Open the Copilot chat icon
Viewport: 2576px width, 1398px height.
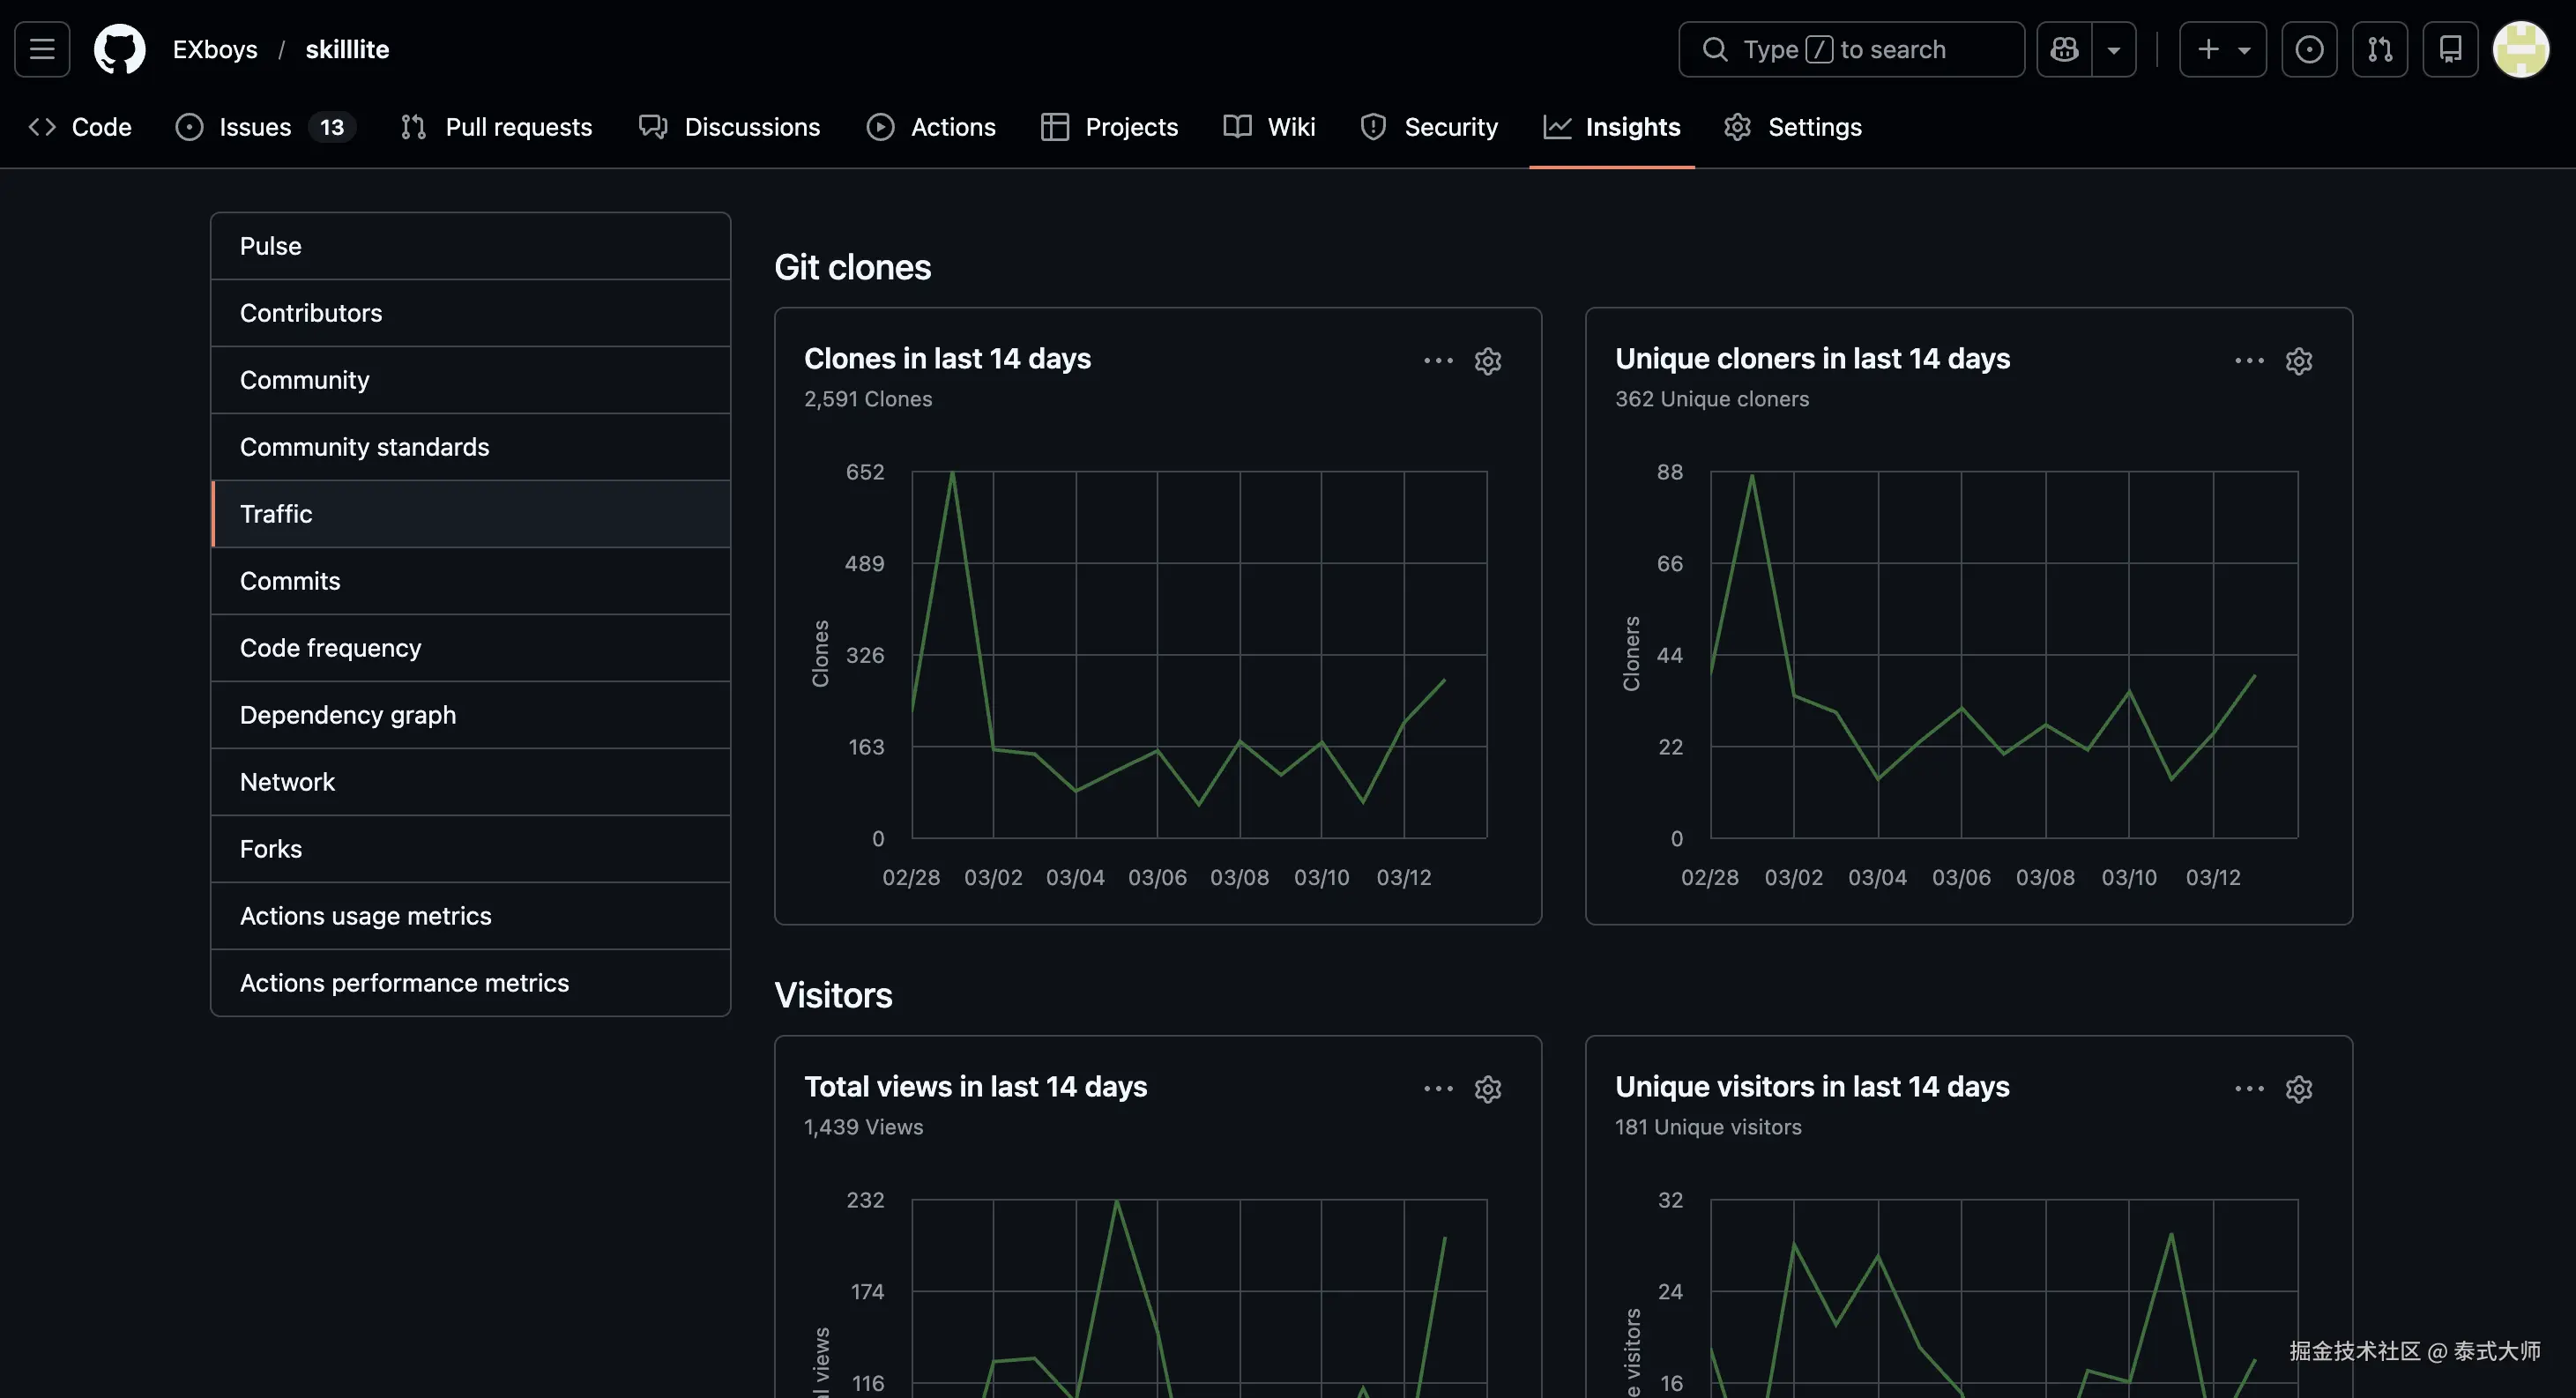[2064, 49]
